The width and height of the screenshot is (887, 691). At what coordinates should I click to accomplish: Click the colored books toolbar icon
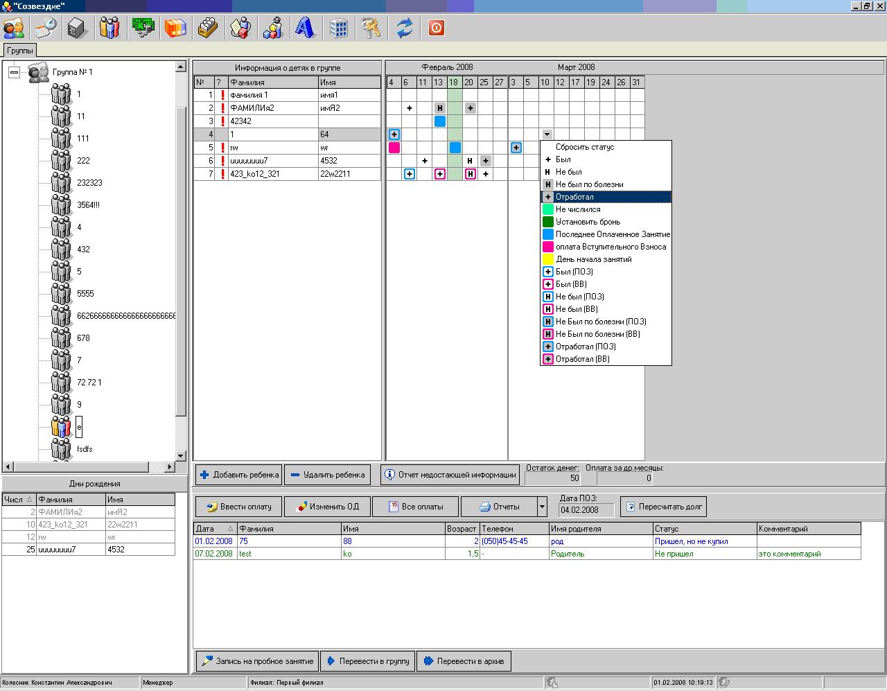pyautogui.click(x=176, y=28)
